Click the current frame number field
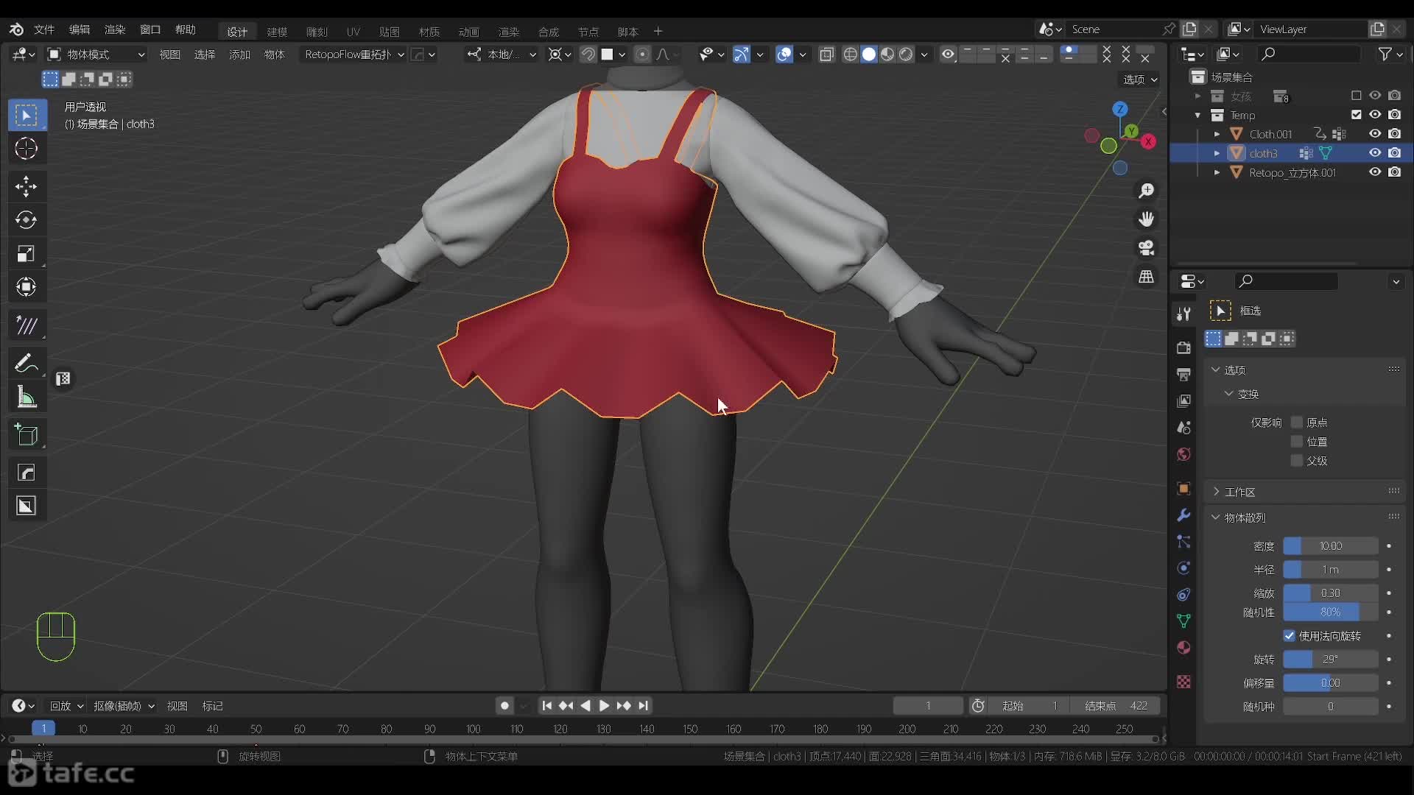This screenshot has width=1414, height=795. 928,706
